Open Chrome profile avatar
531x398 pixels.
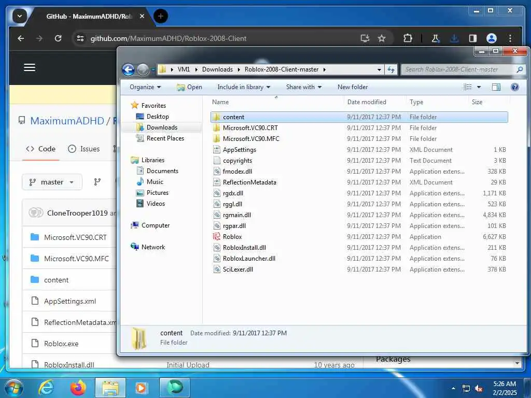coord(492,38)
